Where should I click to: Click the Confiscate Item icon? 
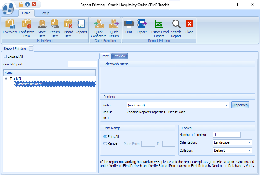pyautogui.click(x=27, y=28)
